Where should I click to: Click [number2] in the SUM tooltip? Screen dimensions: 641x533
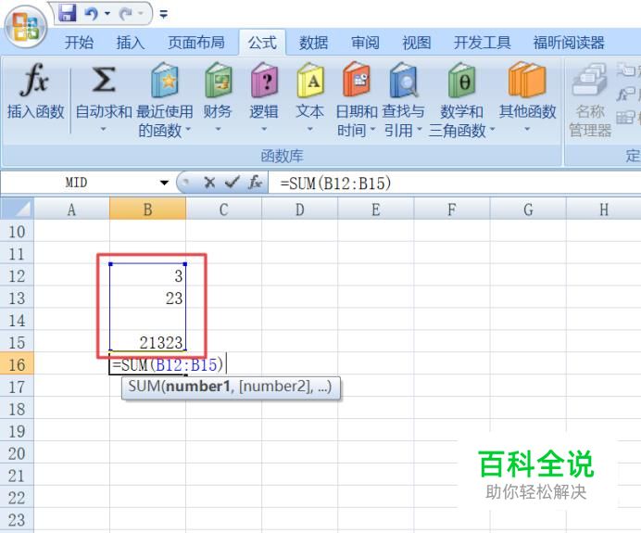(275, 387)
